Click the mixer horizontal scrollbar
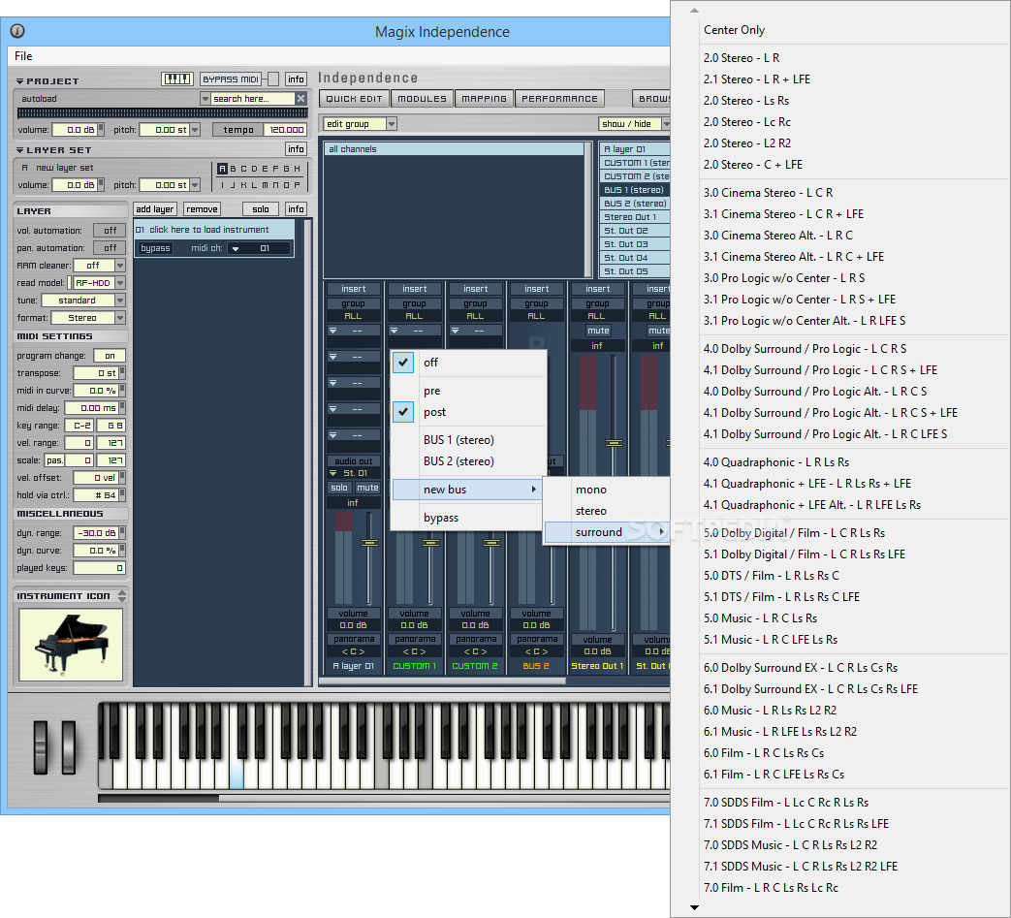 click(442, 681)
